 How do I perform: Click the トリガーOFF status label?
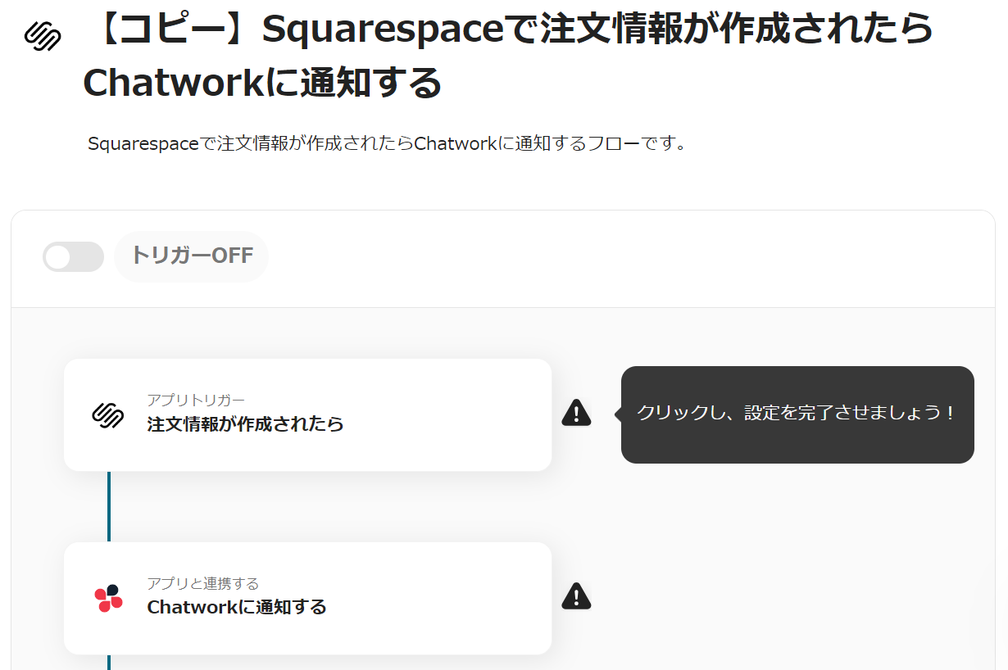pyautogui.click(x=192, y=256)
